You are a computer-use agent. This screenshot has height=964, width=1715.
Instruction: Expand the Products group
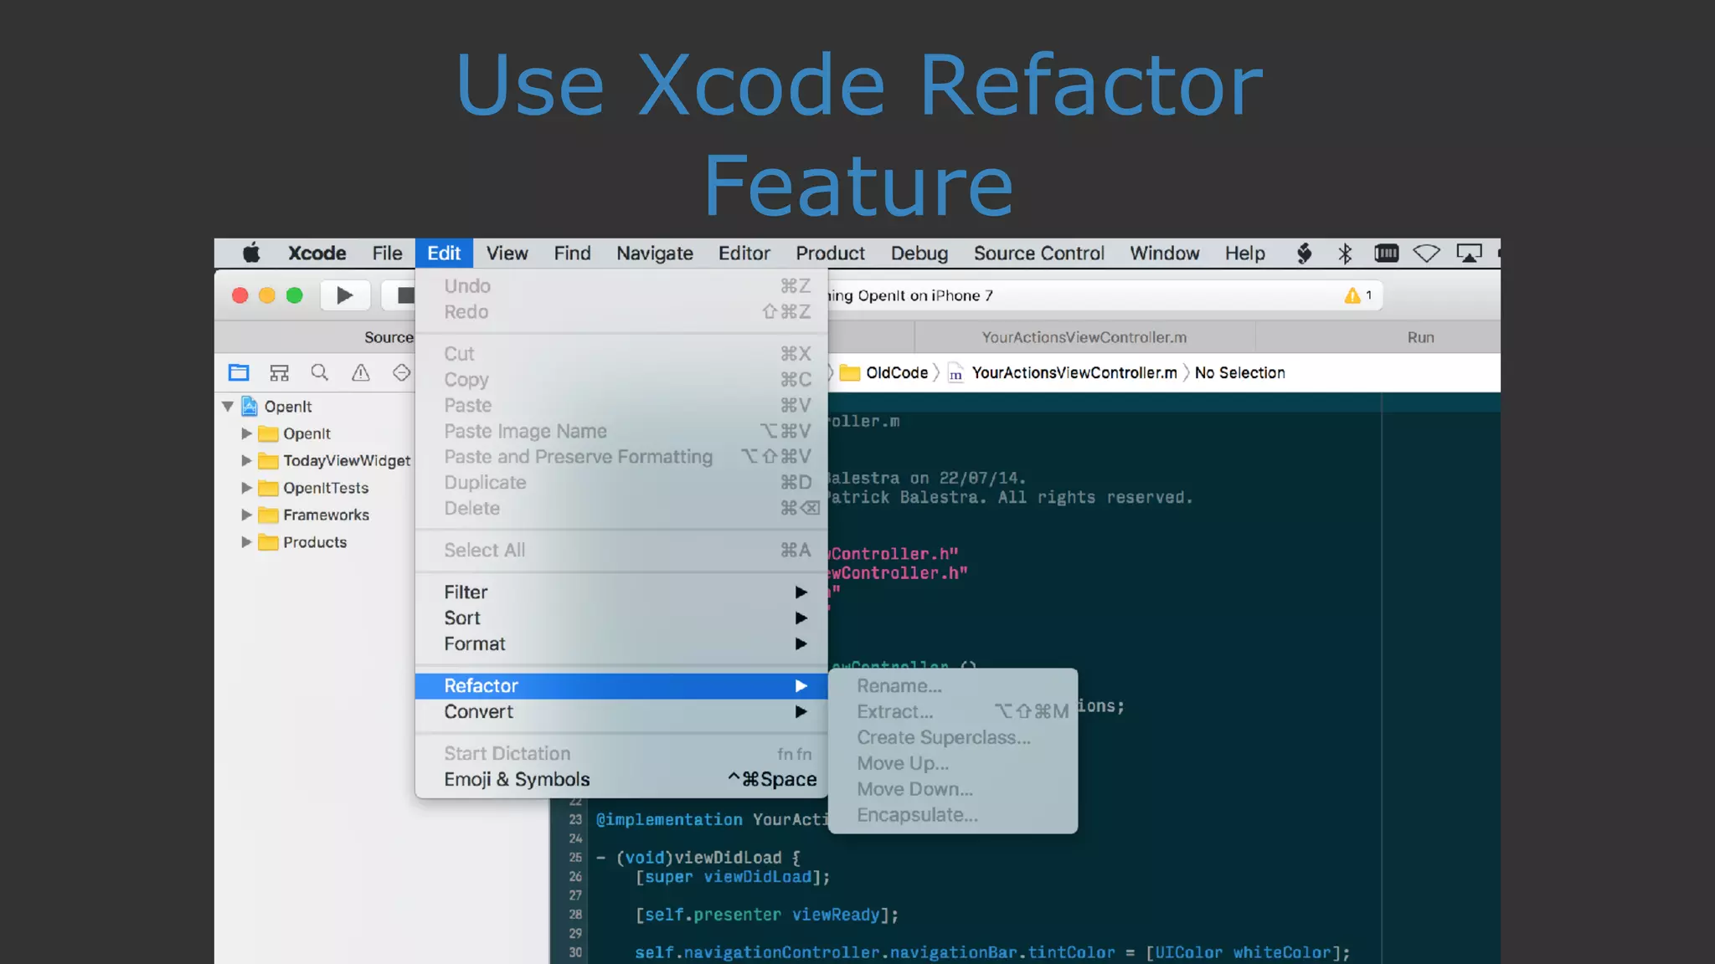point(246,542)
